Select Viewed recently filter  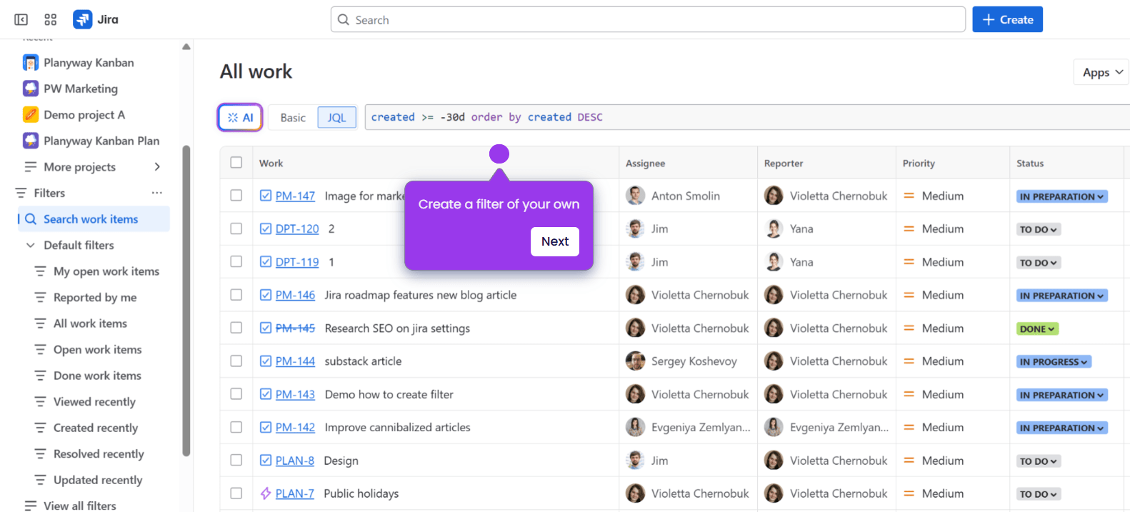point(94,402)
